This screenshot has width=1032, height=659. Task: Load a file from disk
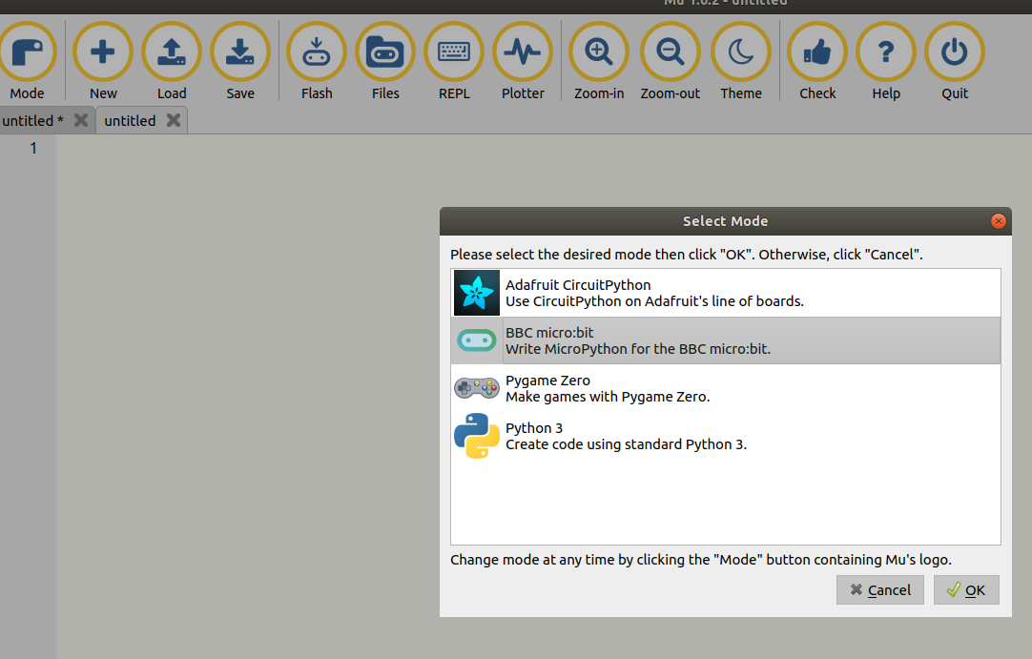point(171,61)
